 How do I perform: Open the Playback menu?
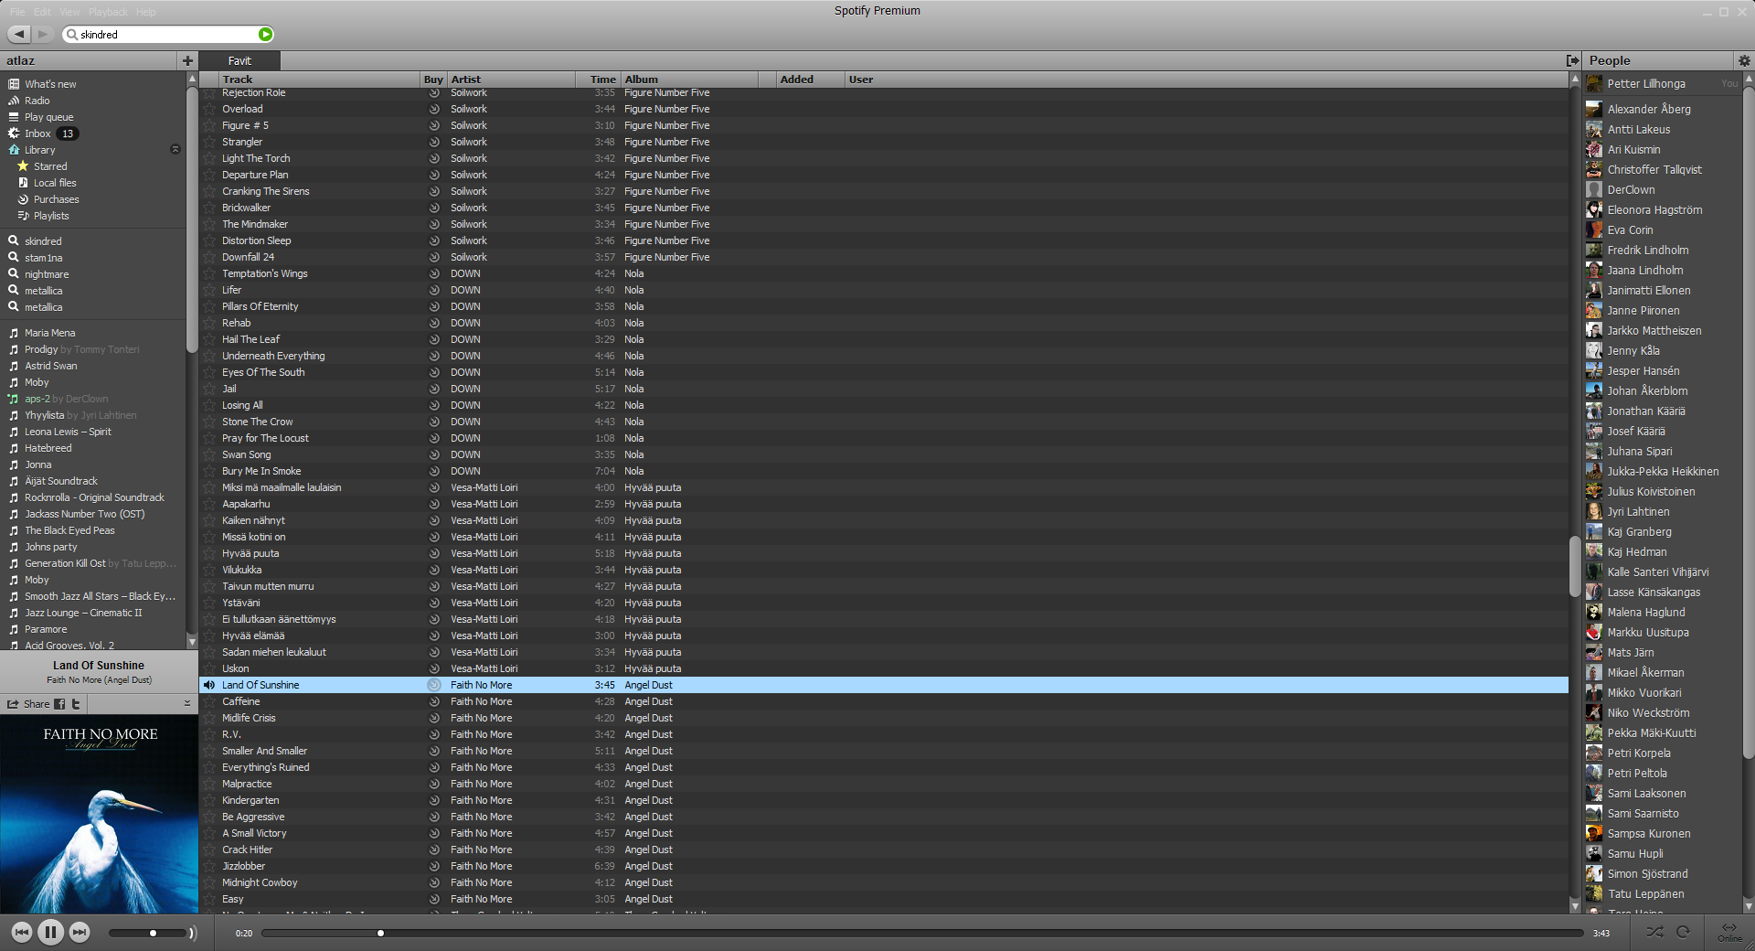(108, 12)
